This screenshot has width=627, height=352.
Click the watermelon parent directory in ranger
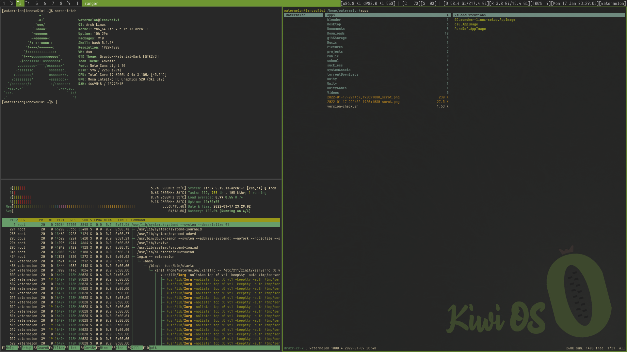(304, 15)
